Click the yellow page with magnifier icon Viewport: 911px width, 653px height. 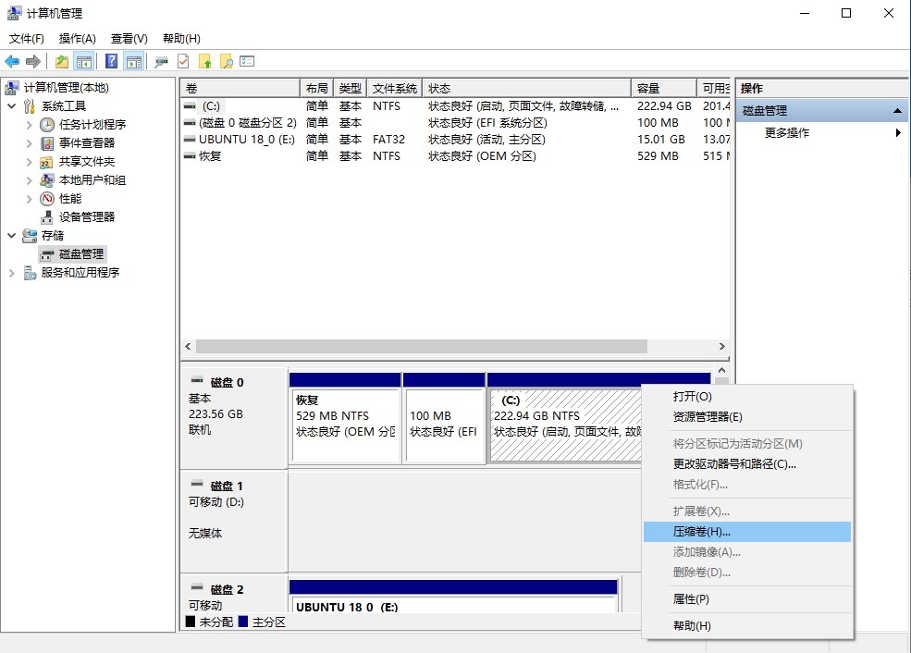tap(226, 61)
